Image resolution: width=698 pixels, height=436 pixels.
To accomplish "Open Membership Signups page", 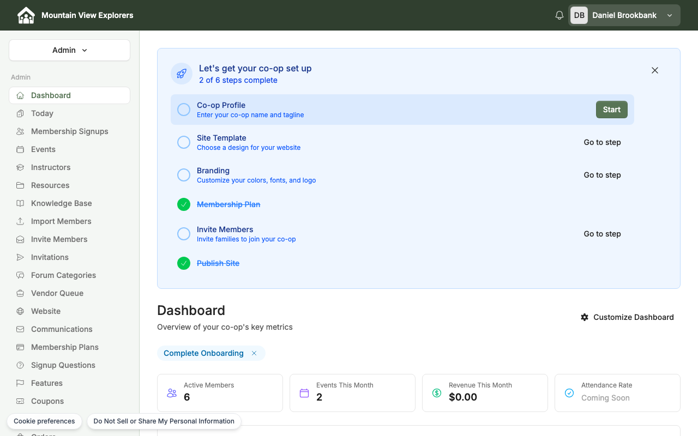I will pyautogui.click(x=69, y=131).
